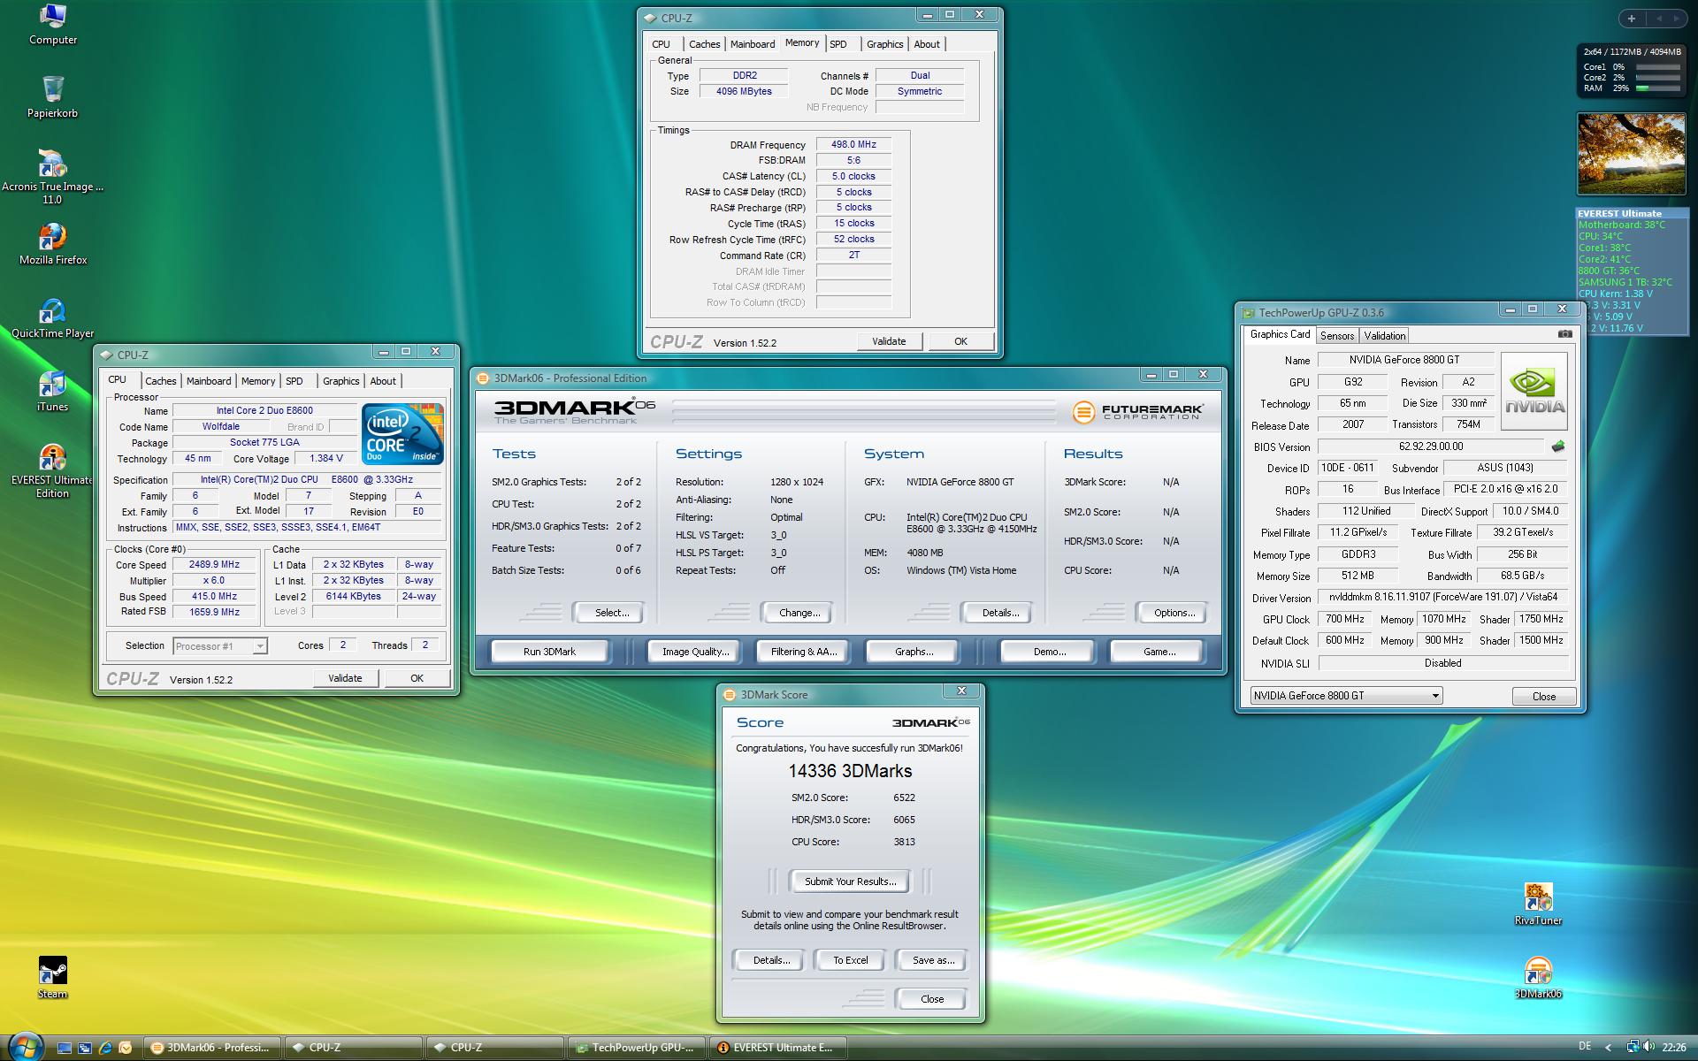The width and height of the screenshot is (1698, 1061).
Task: Click the orange quick launch icon
Action: [126, 1048]
